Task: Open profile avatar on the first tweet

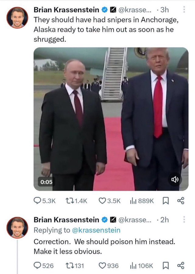Action: click(x=17, y=17)
